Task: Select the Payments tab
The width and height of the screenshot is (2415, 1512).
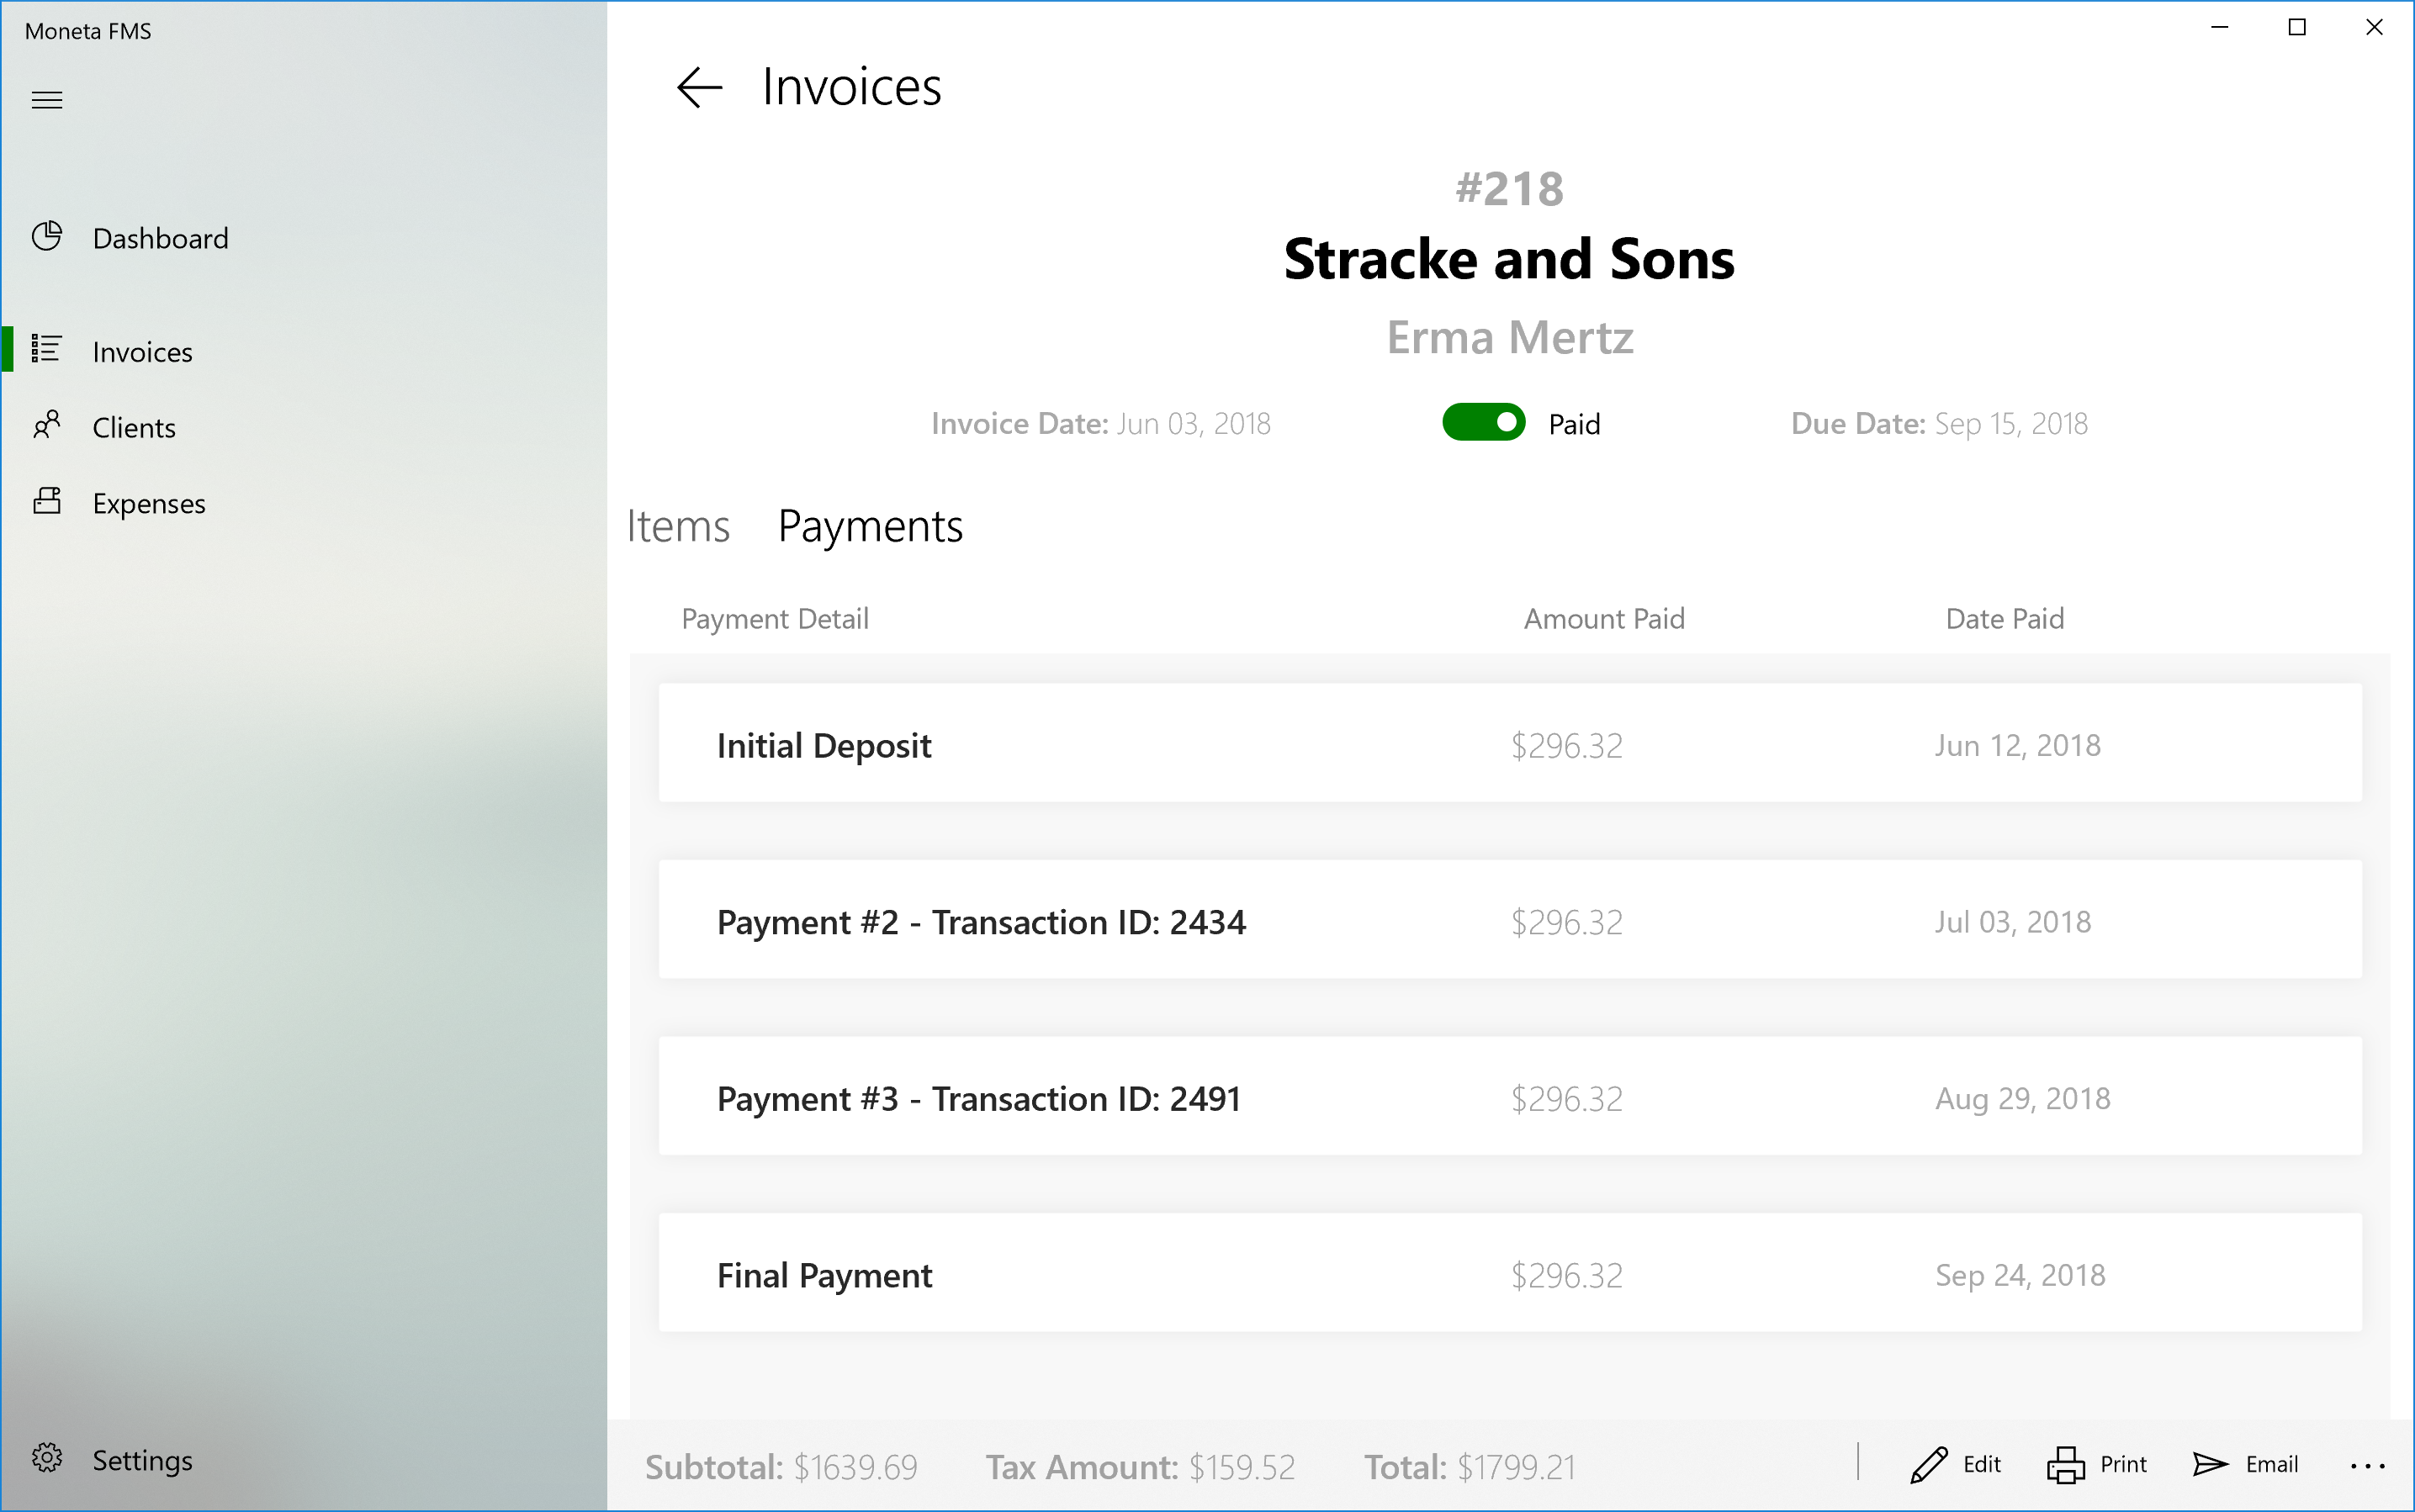Action: 870,527
